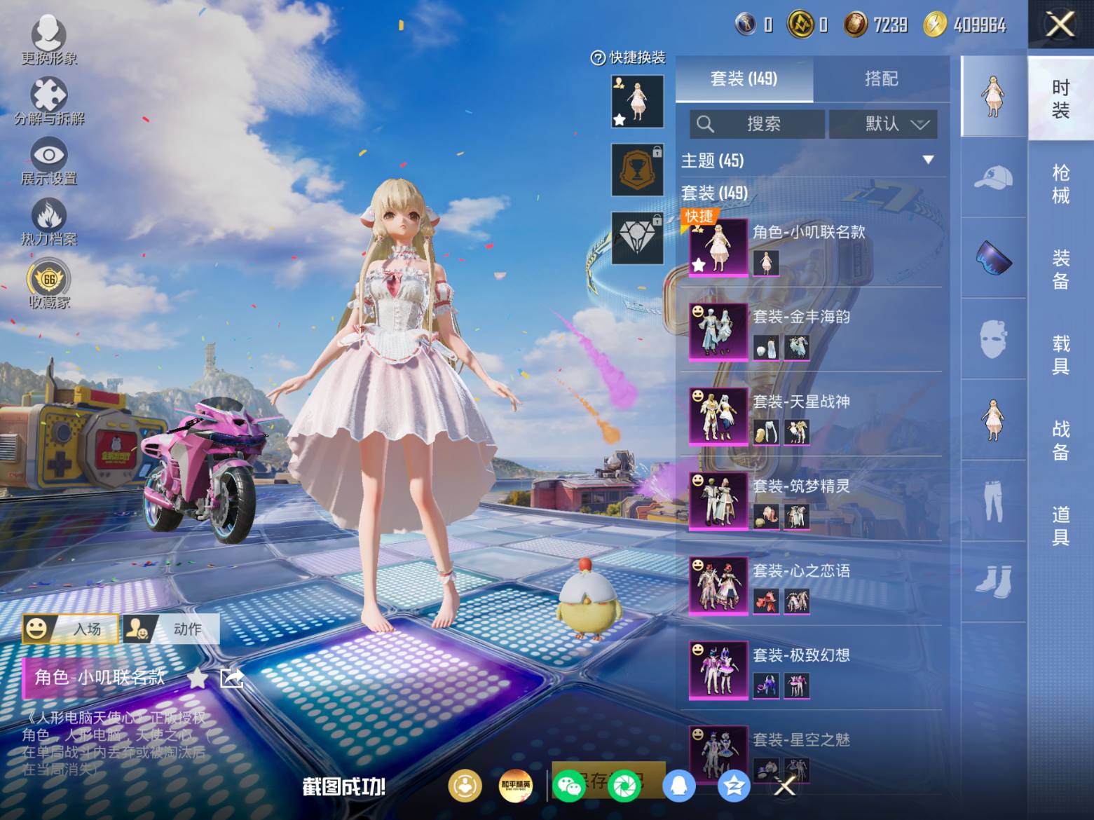Select the 套装-天星战神 outfit thumbnail
The height and width of the screenshot is (820, 1094).
718,416
